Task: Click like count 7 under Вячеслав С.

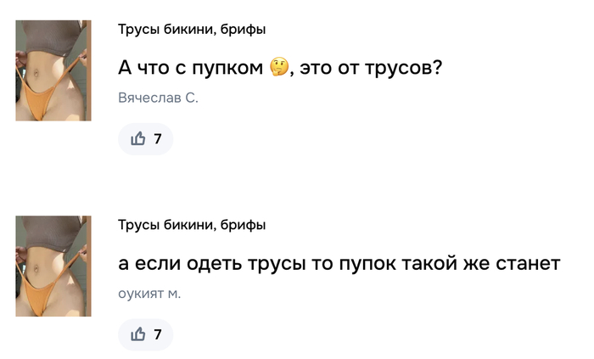Action: [x=157, y=139]
